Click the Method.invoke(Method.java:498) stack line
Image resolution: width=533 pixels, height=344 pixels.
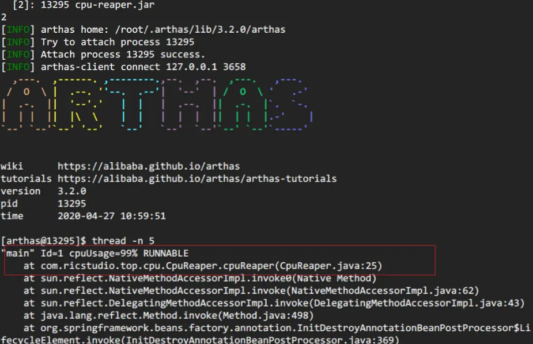[169, 316]
